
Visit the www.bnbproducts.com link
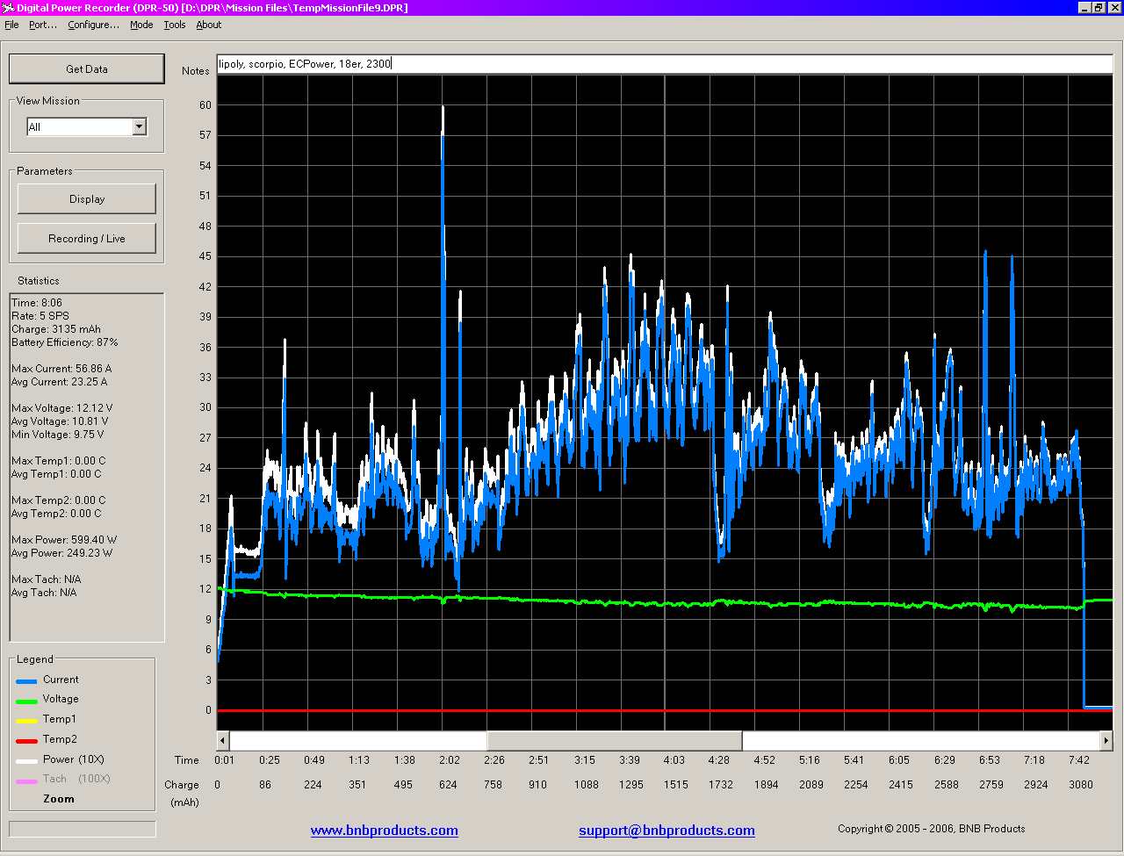pos(384,830)
